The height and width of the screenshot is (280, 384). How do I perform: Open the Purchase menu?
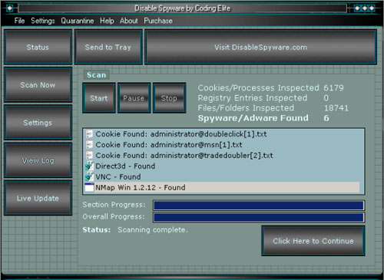tap(158, 21)
